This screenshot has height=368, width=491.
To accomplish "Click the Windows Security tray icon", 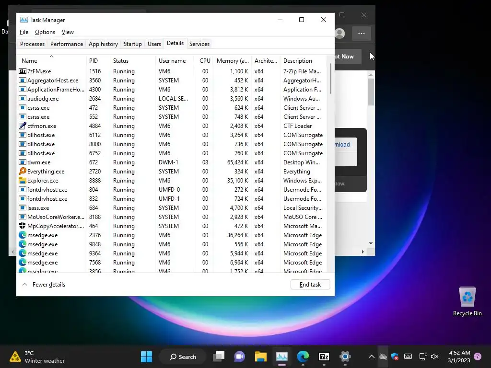I will click(x=395, y=356).
